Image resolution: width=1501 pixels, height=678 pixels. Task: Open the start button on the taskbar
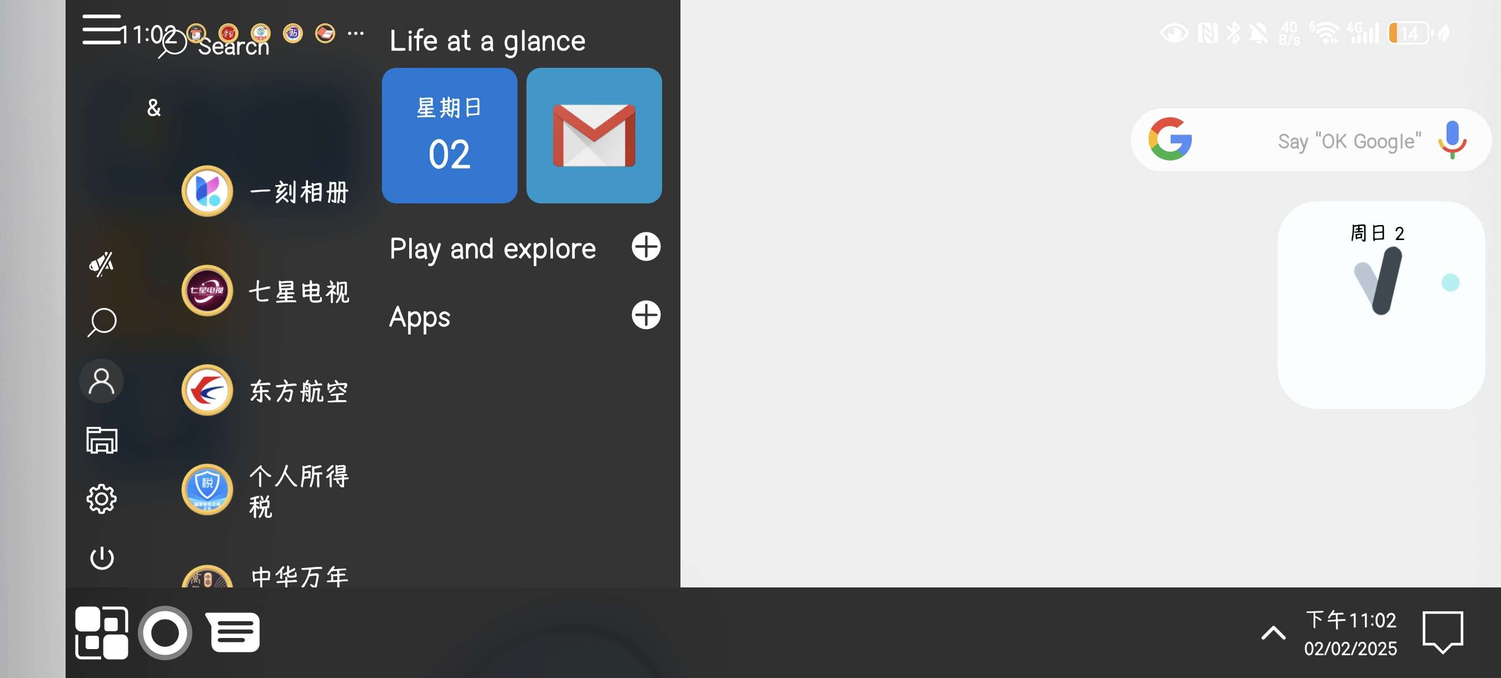[x=101, y=632]
